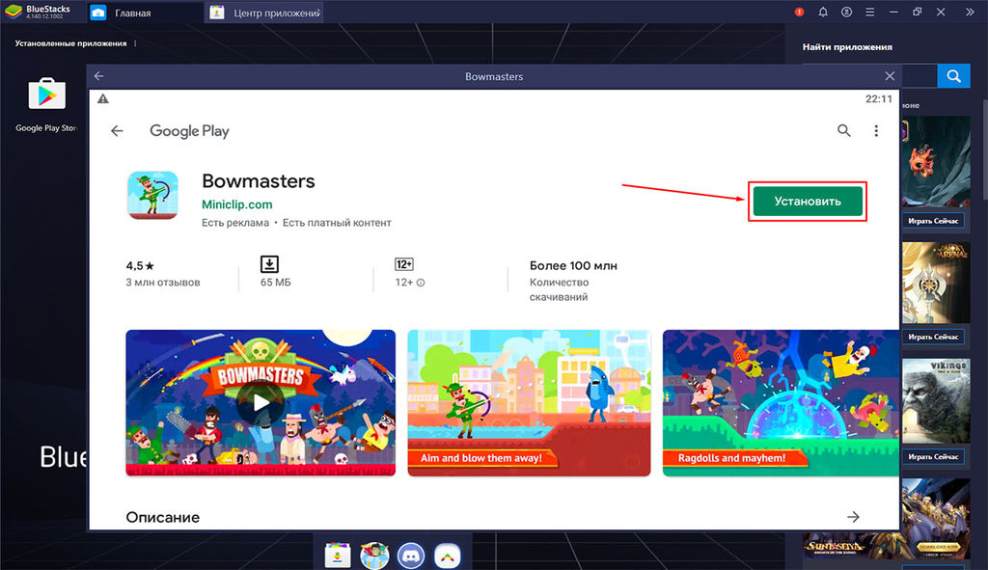Click the Bowmasters app icon
The image size is (988, 570).
point(152,195)
